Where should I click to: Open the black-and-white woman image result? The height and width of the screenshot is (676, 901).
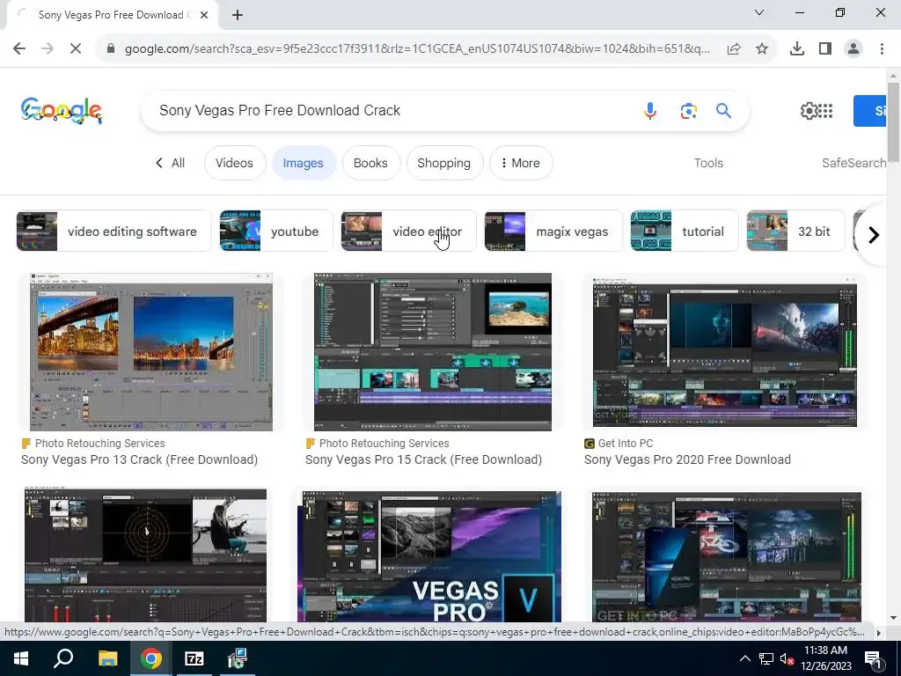[145, 555]
